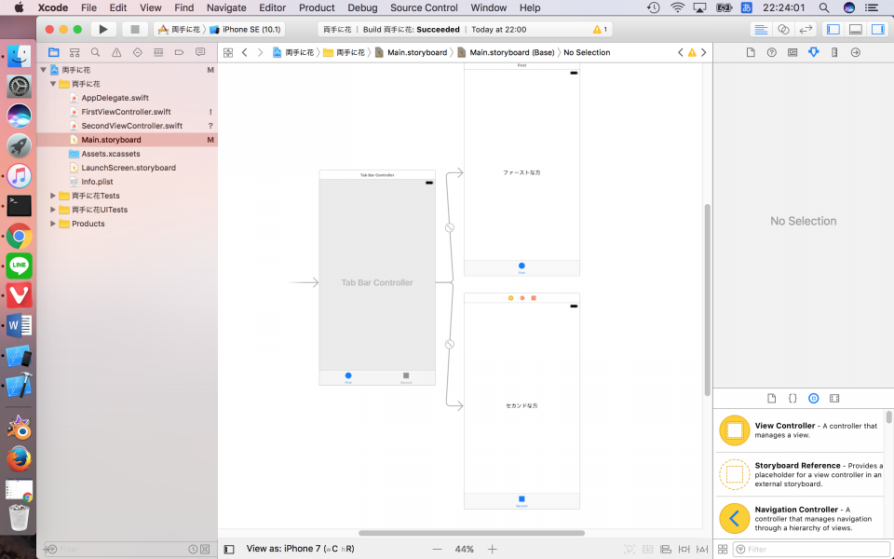Go back in editor history
This screenshot has height=559, width=894.
click(245, 52)
